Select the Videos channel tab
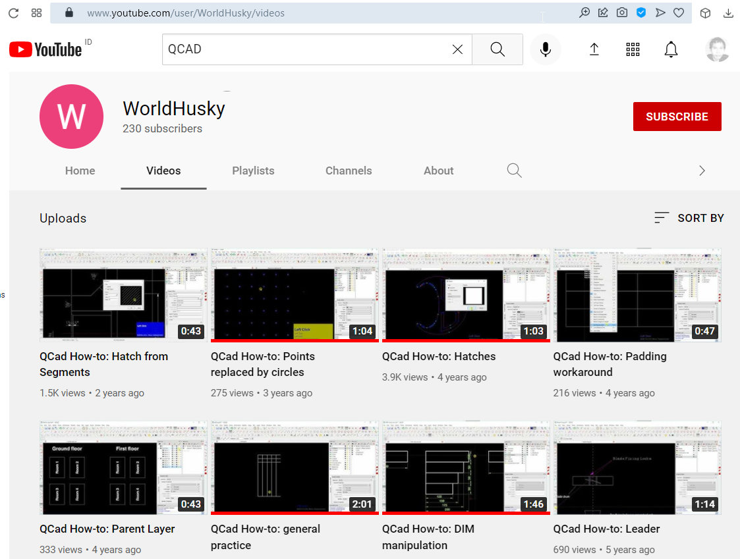 [163, 171]
